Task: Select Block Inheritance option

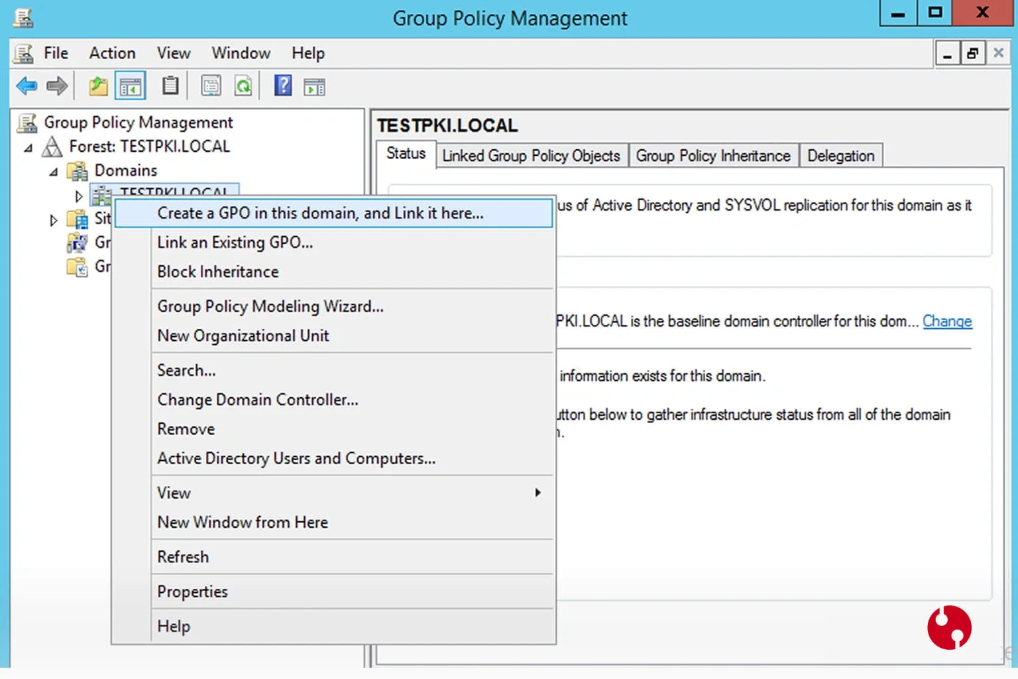Action: pyautogui.click(x=333, y=272)
